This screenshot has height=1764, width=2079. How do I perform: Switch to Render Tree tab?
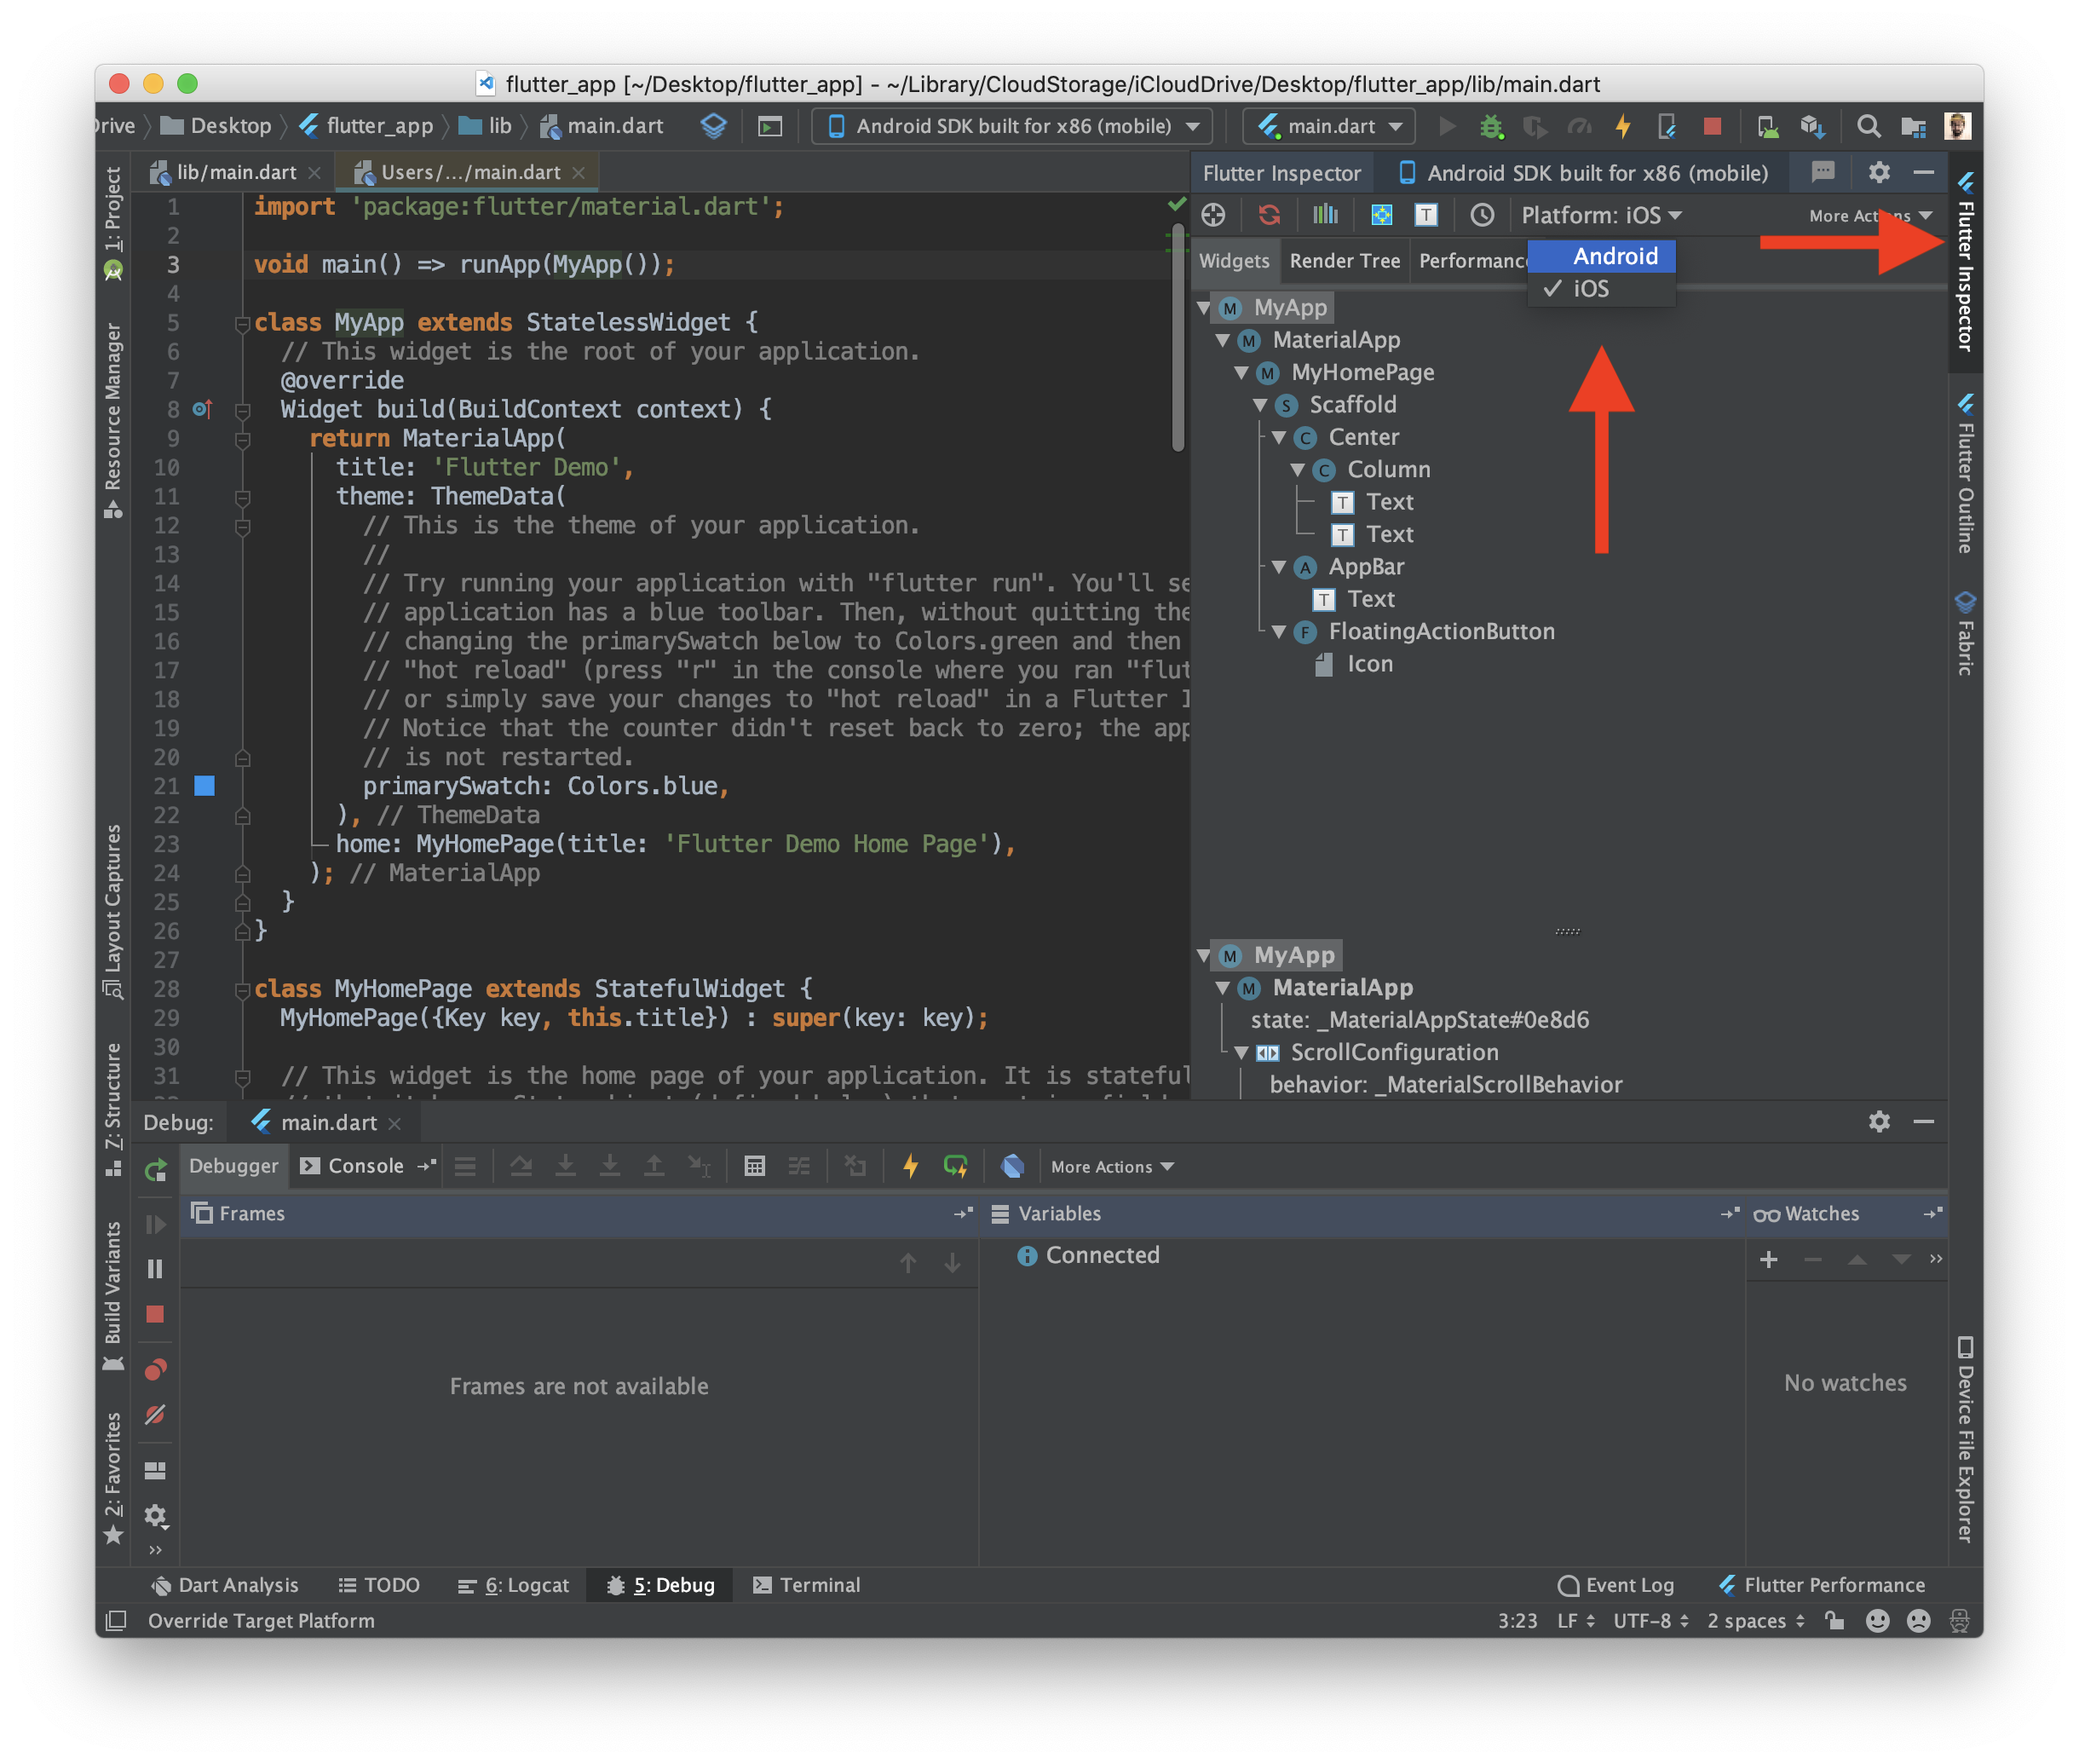coord(1344,261)
